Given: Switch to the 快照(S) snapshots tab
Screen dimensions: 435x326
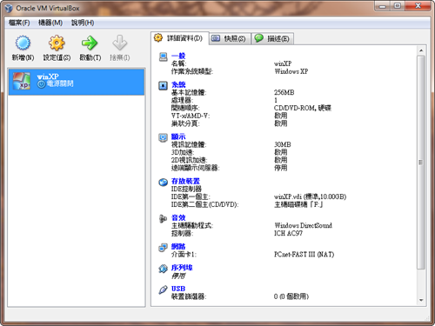Looking at the screenshot, I should 230,38.
